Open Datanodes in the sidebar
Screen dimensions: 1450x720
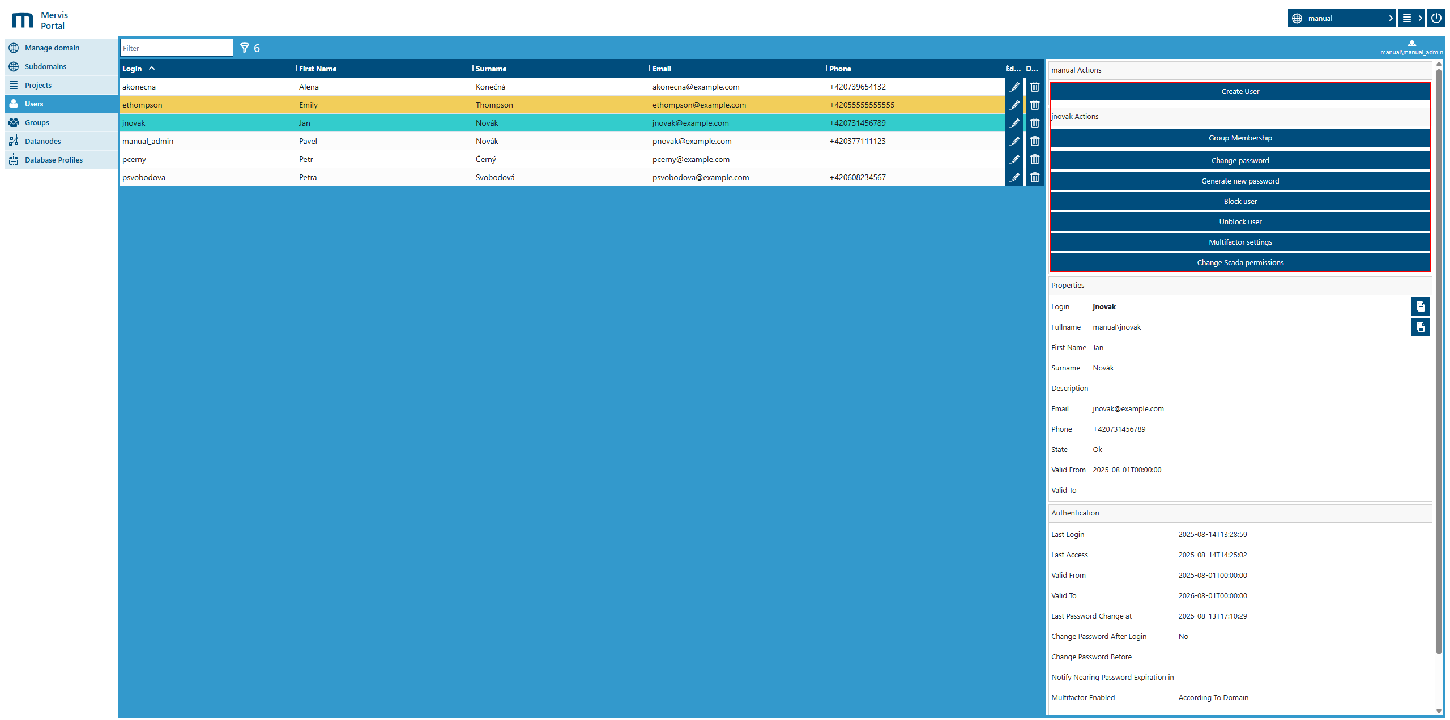[61, 141]
